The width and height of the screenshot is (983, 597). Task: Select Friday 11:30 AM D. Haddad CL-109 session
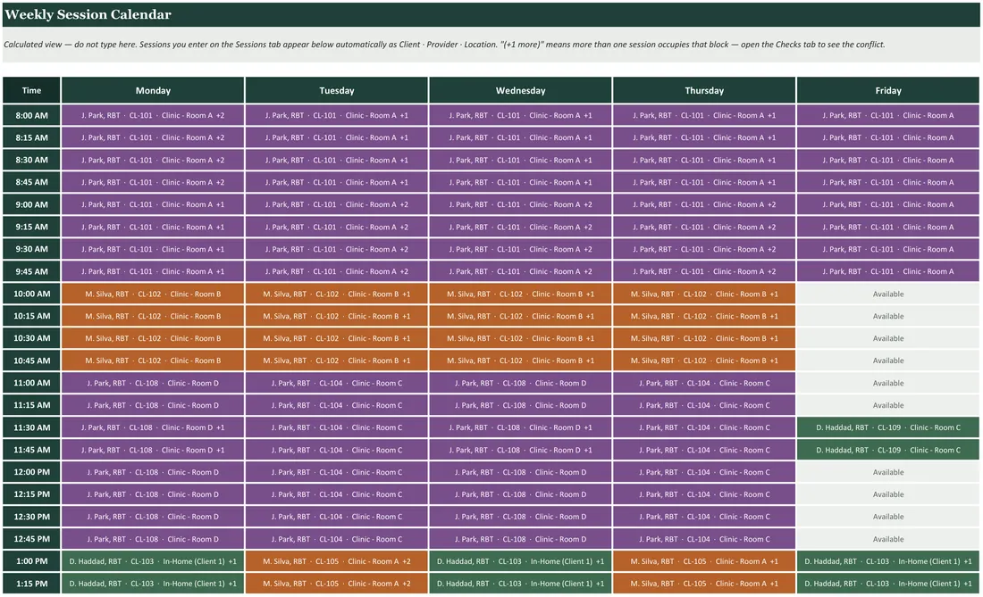click(x=887, y=427)
